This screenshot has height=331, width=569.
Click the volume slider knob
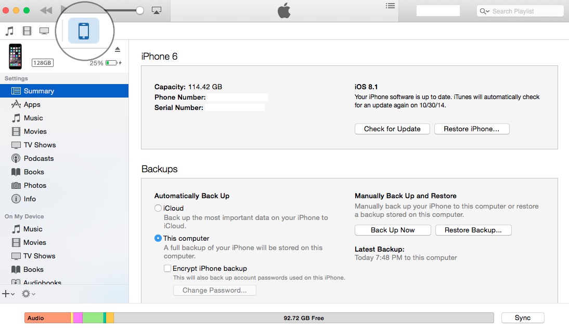click(140, 10)
